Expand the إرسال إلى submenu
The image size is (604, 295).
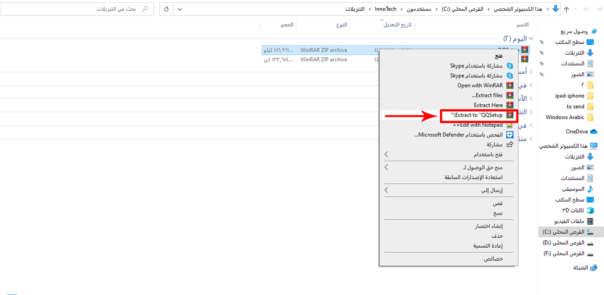pyautogui.click(x=386, y=190)
